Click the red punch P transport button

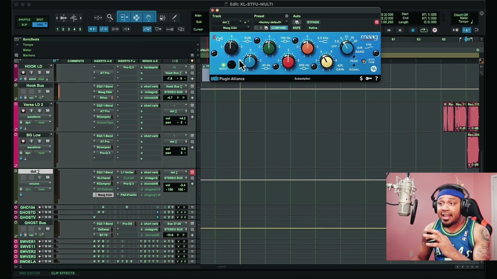coord(434,30)
